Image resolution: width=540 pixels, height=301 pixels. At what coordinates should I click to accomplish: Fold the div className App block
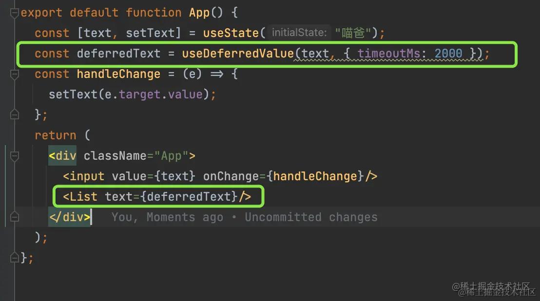[15, 156]
